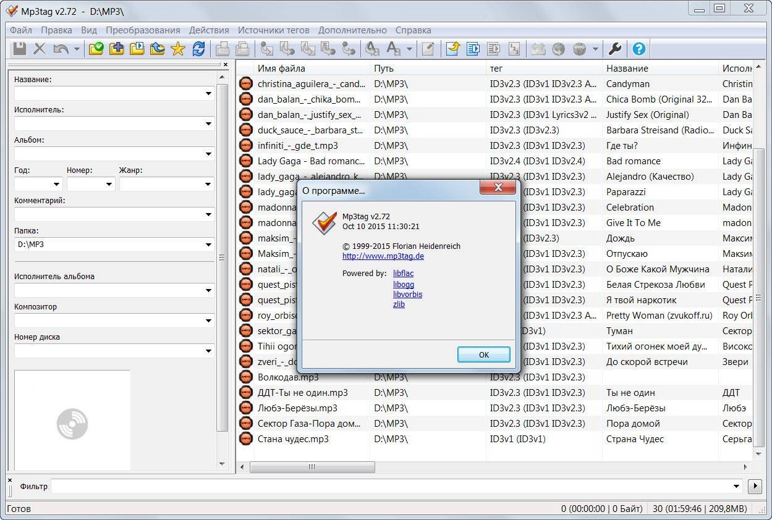The image size is (772, 520).
Task: Click the Autonumbering wizard icon
Action: [x=514, y=49]
